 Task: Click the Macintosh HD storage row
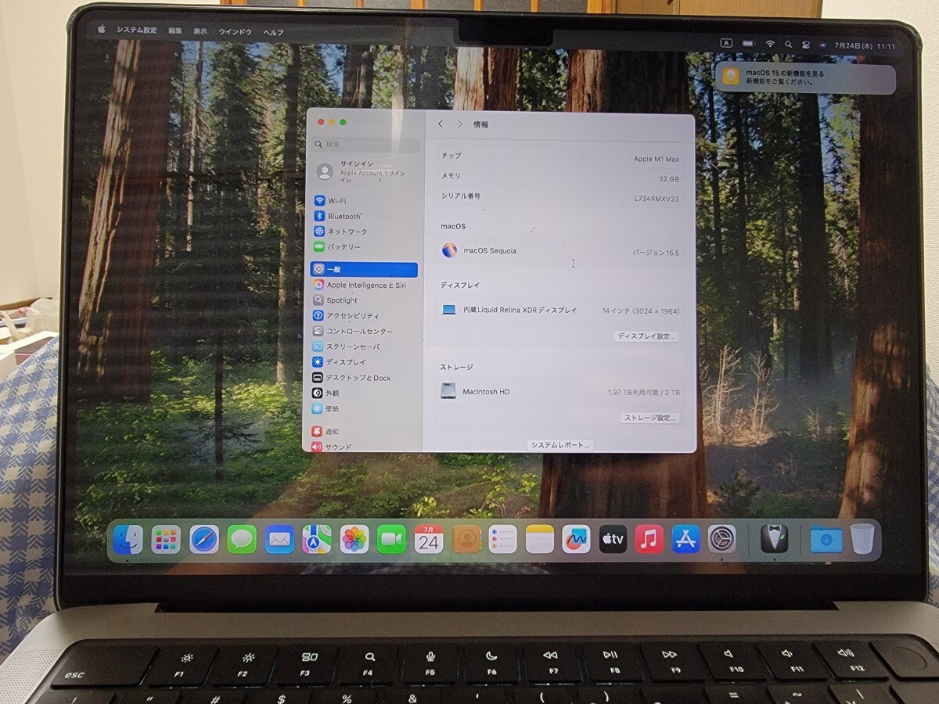(559, 392)
